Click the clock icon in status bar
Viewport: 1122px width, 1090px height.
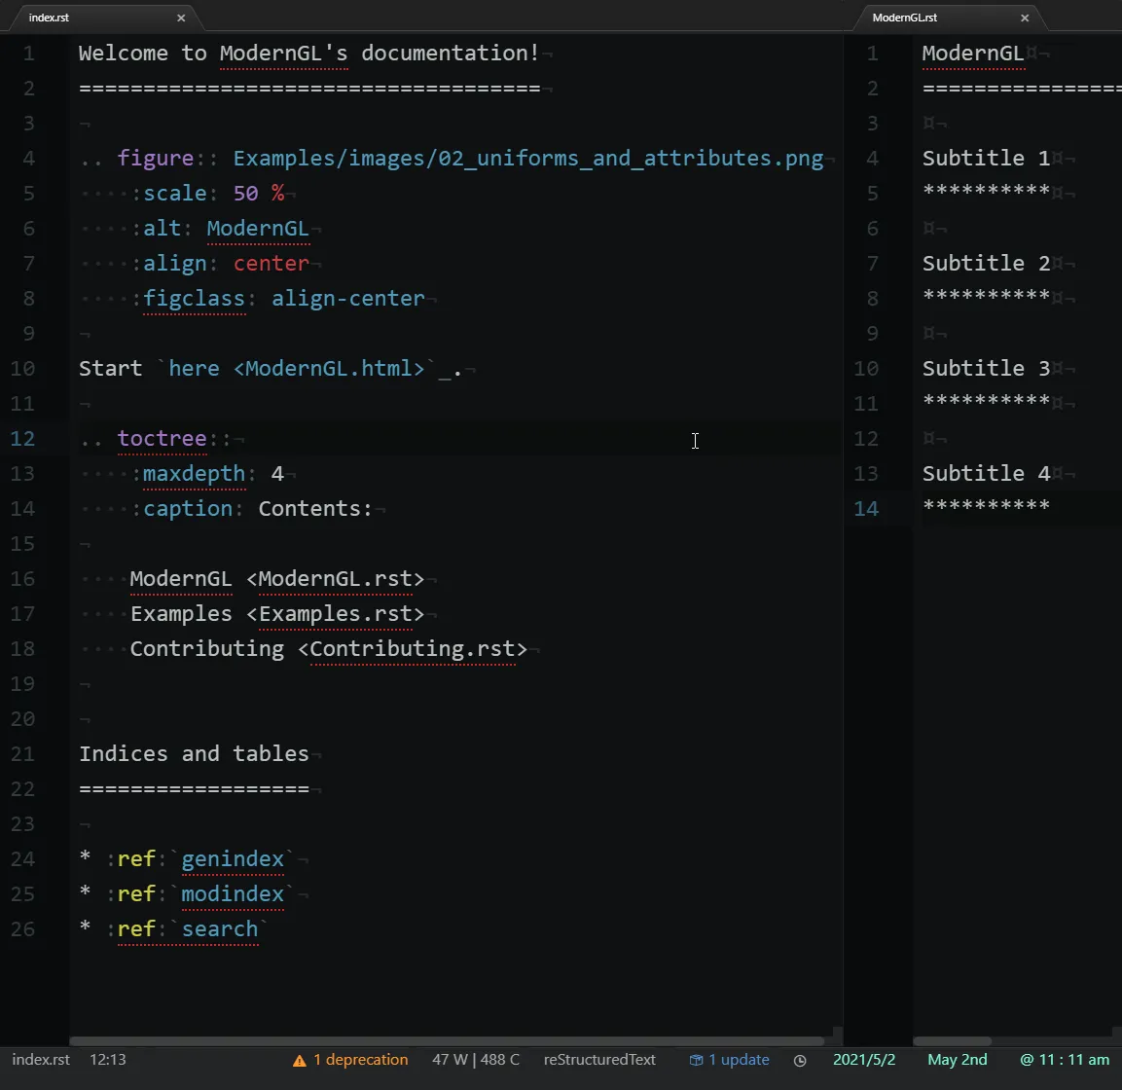pos(800,1061)
